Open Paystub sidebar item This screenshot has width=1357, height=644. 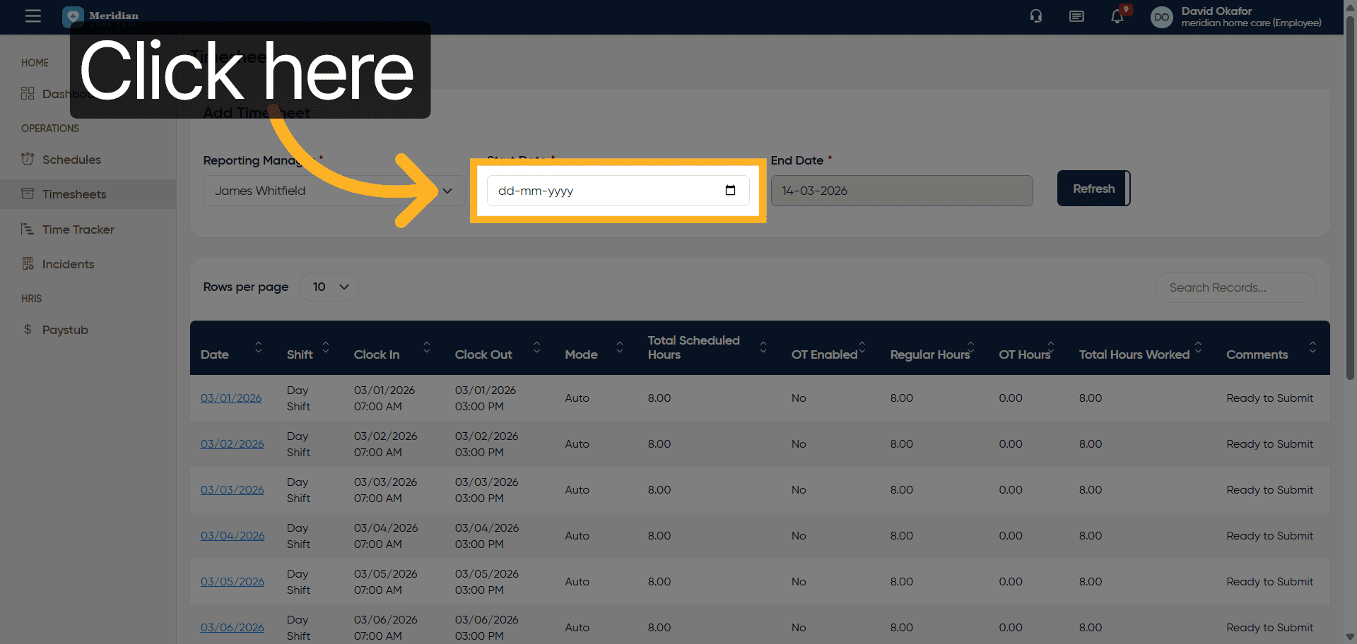click(x=65, y=330)
